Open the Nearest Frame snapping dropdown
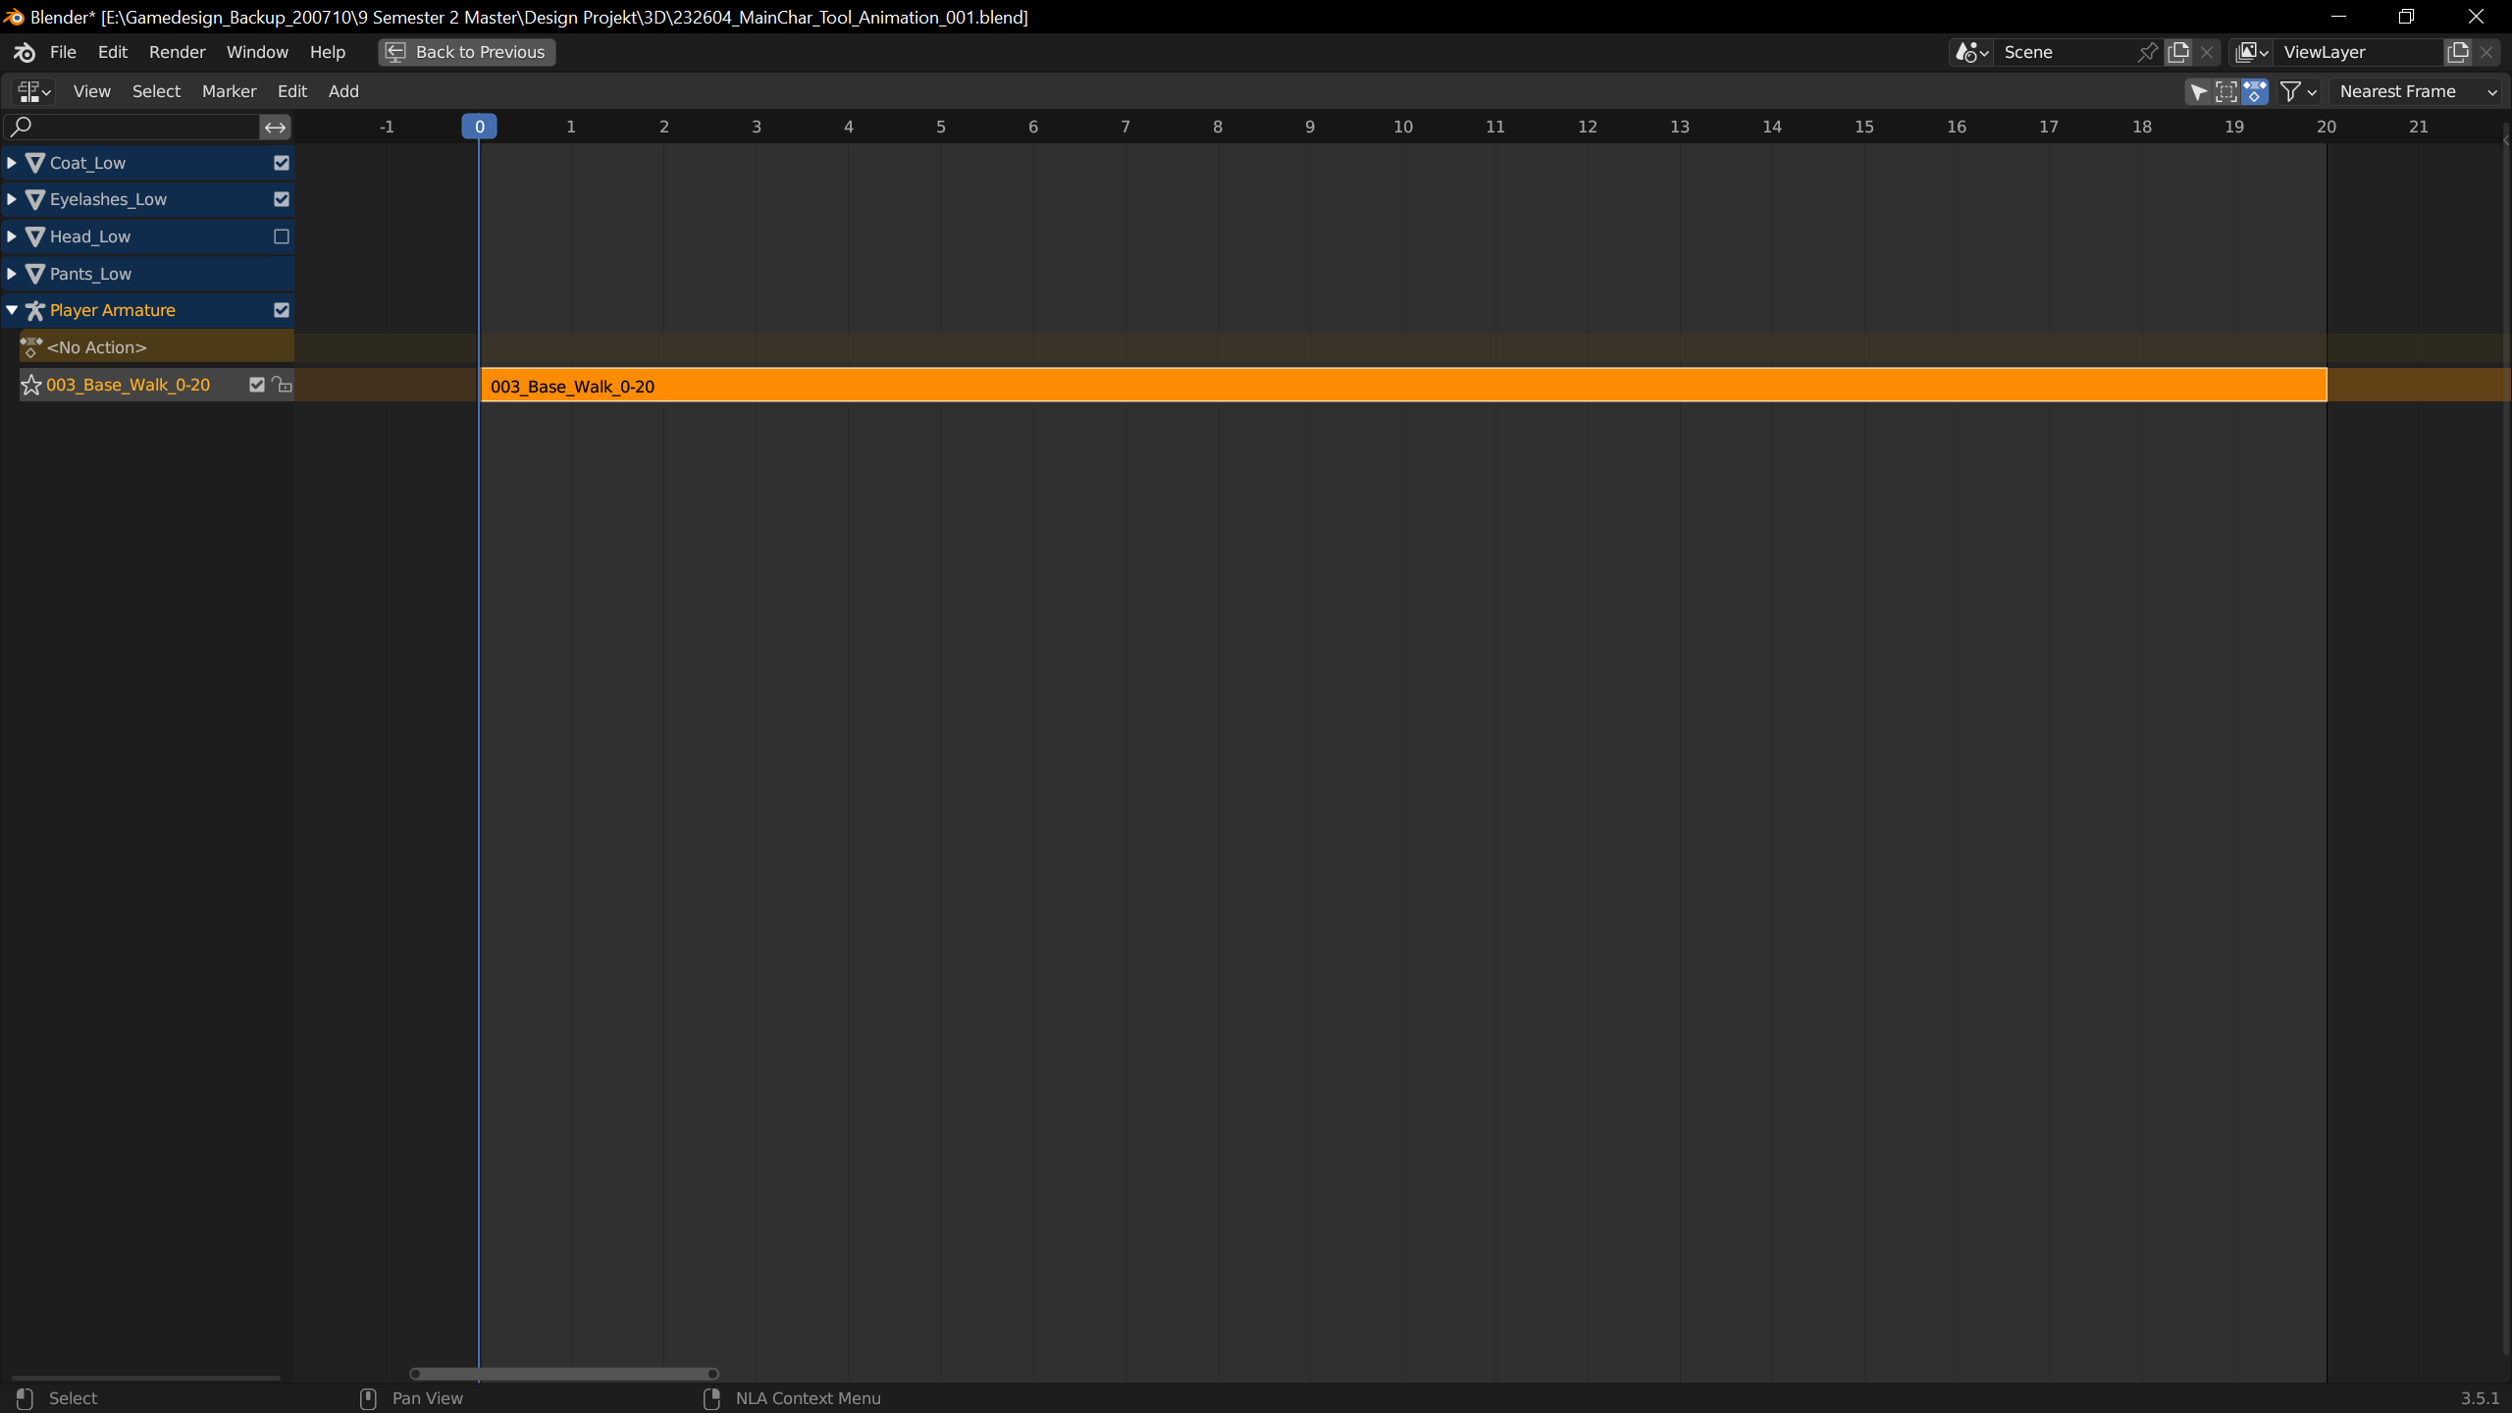 pos(2417,91)
